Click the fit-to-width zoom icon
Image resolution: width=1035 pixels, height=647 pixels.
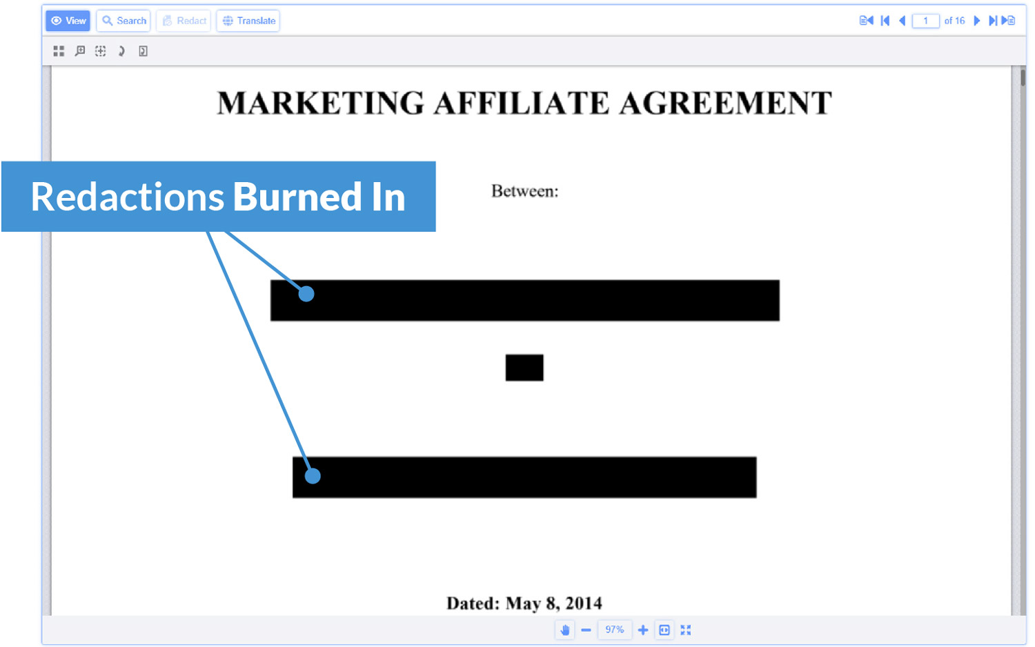click(664, 629)
